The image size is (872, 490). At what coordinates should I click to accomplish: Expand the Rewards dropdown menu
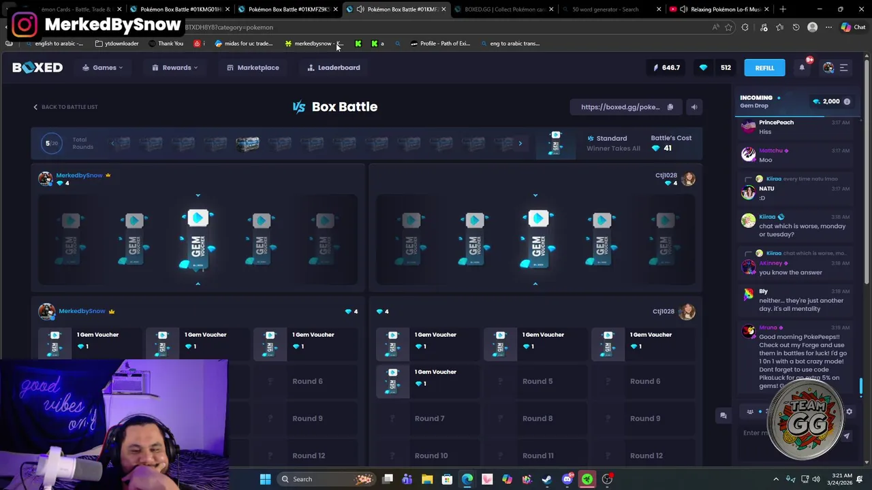click(x=175, y=67)
